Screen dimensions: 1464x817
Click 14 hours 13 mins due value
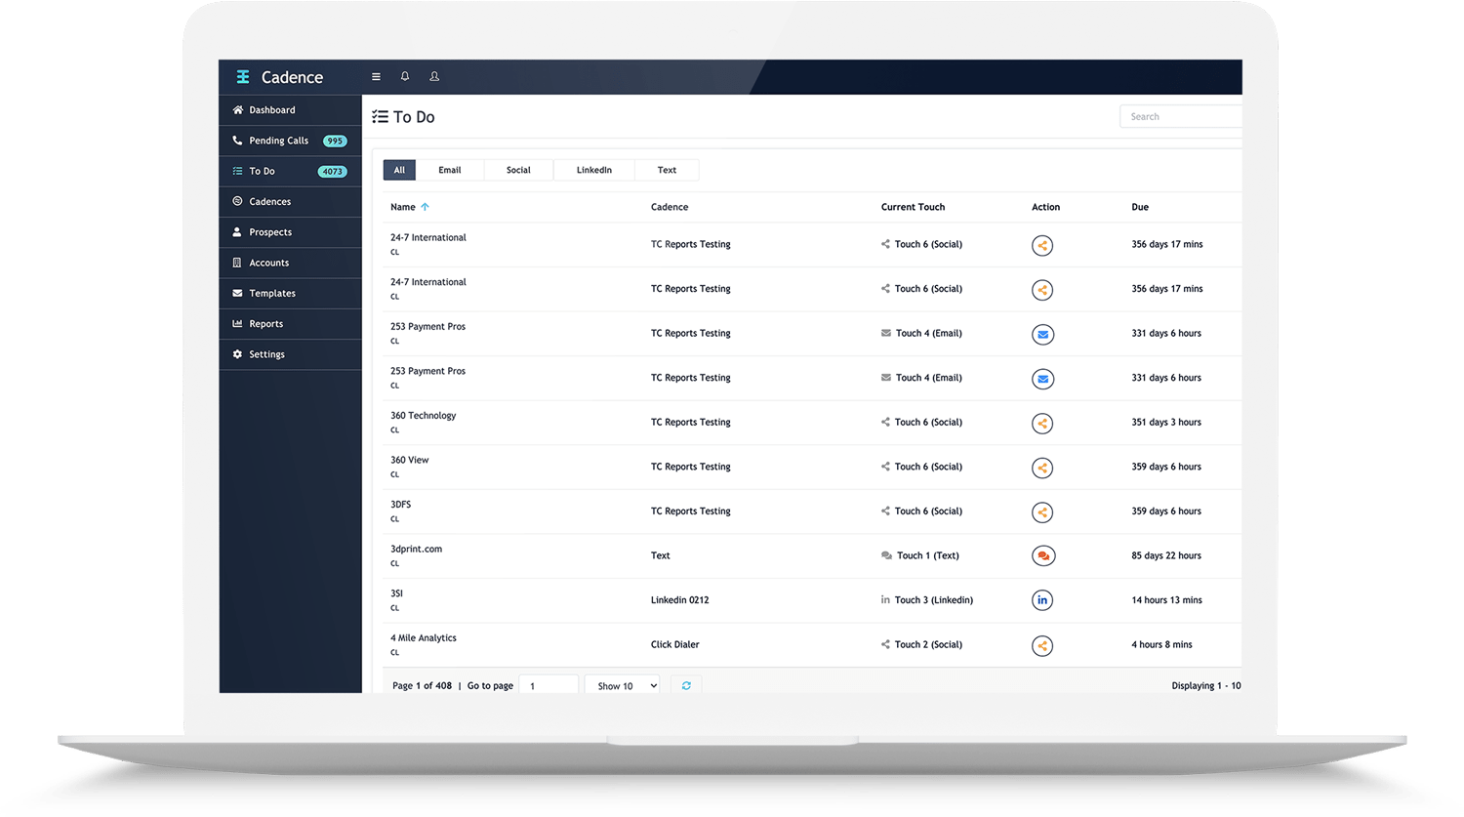point(1166,600)
